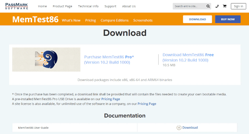Click Purchase MemTest86 Pro link
The height and width of the screenshot is (134, 249).
(109, 60)
